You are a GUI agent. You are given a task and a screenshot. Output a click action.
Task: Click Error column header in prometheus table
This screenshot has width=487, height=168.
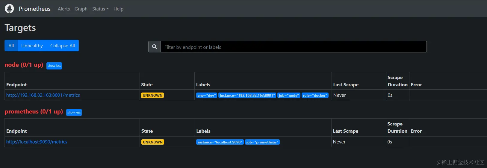tap(416, 131)
